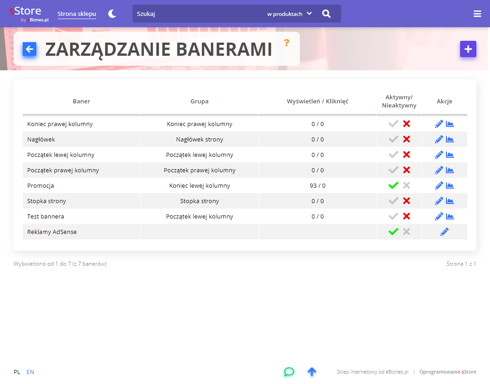Open help via the orange question mark
The height and width of the screenshot is (384, 490).
click(287, 43)
